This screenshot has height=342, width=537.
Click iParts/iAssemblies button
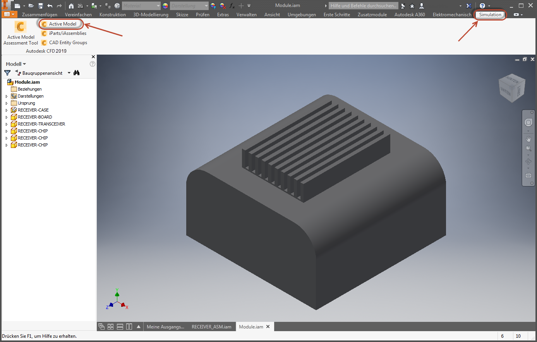[x=64, y=33]
